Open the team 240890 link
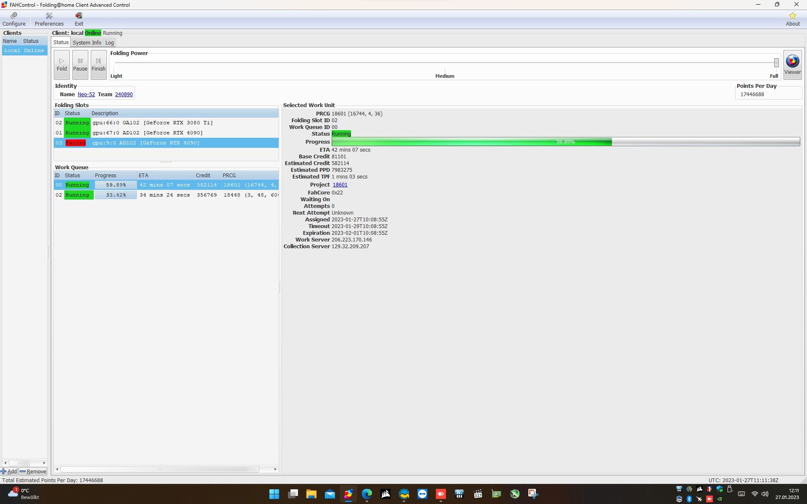This screenshot has width=807, height=504. (x=124, y=94)
